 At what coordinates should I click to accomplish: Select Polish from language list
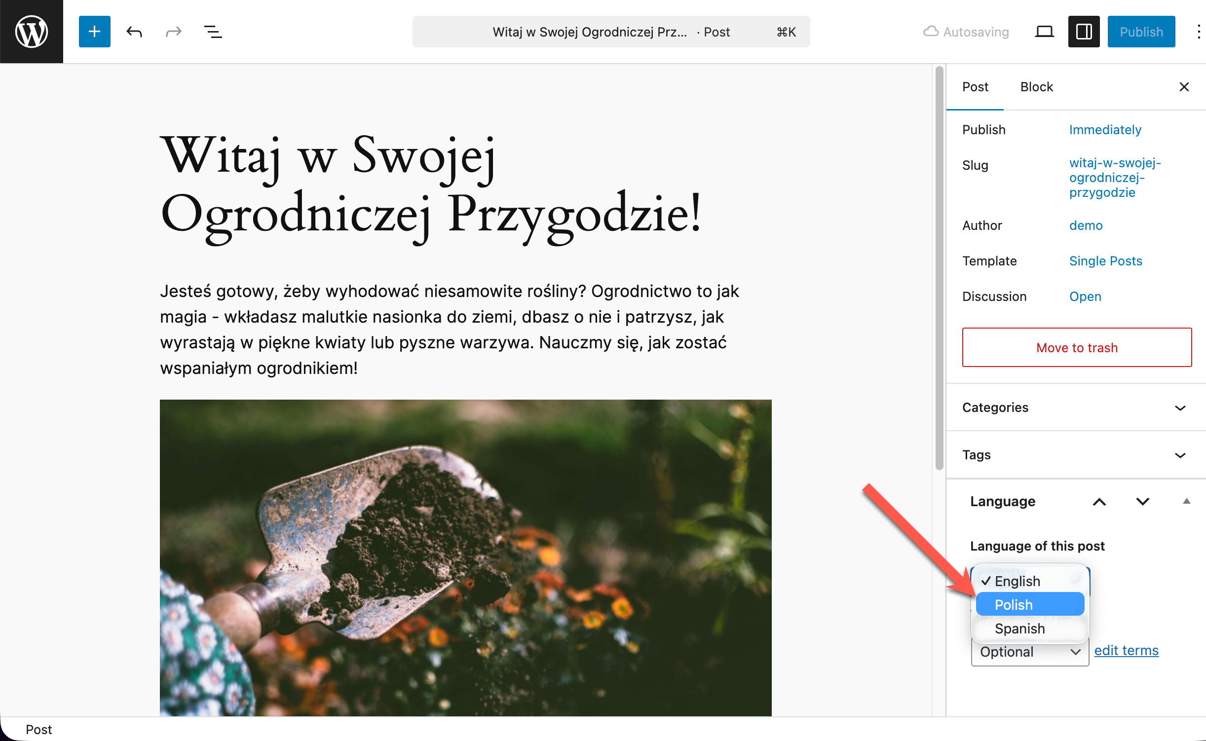tap(1030, 605)
